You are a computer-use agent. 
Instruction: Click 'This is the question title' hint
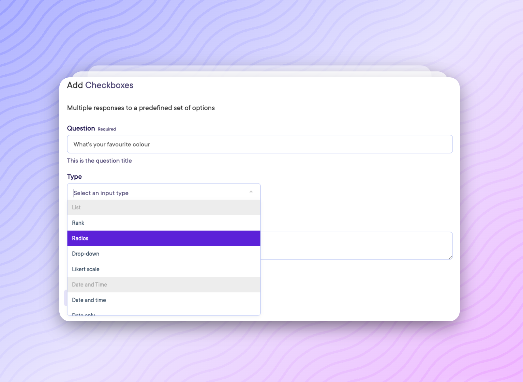99,160
